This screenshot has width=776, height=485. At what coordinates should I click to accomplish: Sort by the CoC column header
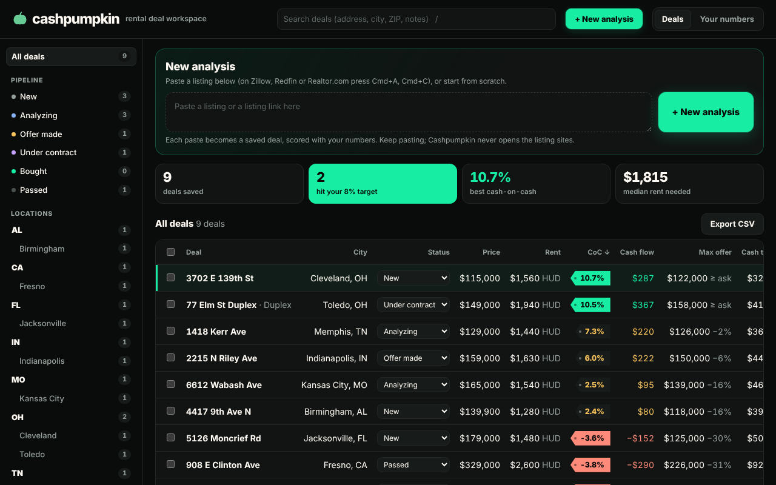tap(598, 252)
